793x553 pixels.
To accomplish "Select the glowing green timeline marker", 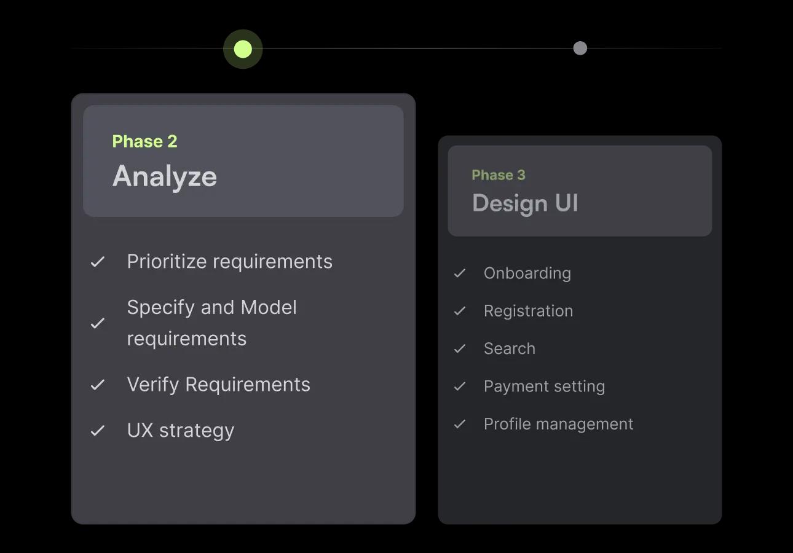I will [243, 49].
